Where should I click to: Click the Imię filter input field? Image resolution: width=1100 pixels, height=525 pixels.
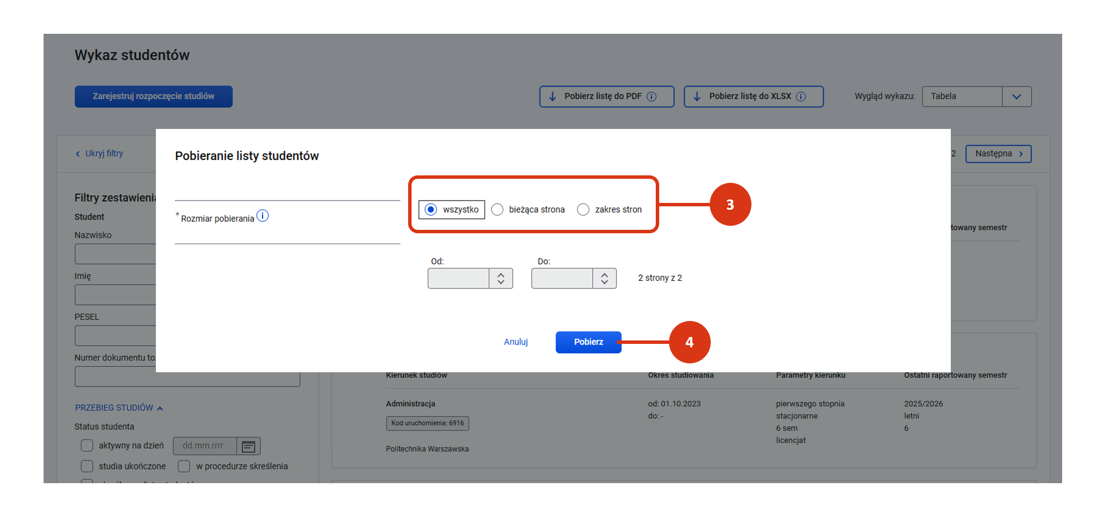[115, 295]
